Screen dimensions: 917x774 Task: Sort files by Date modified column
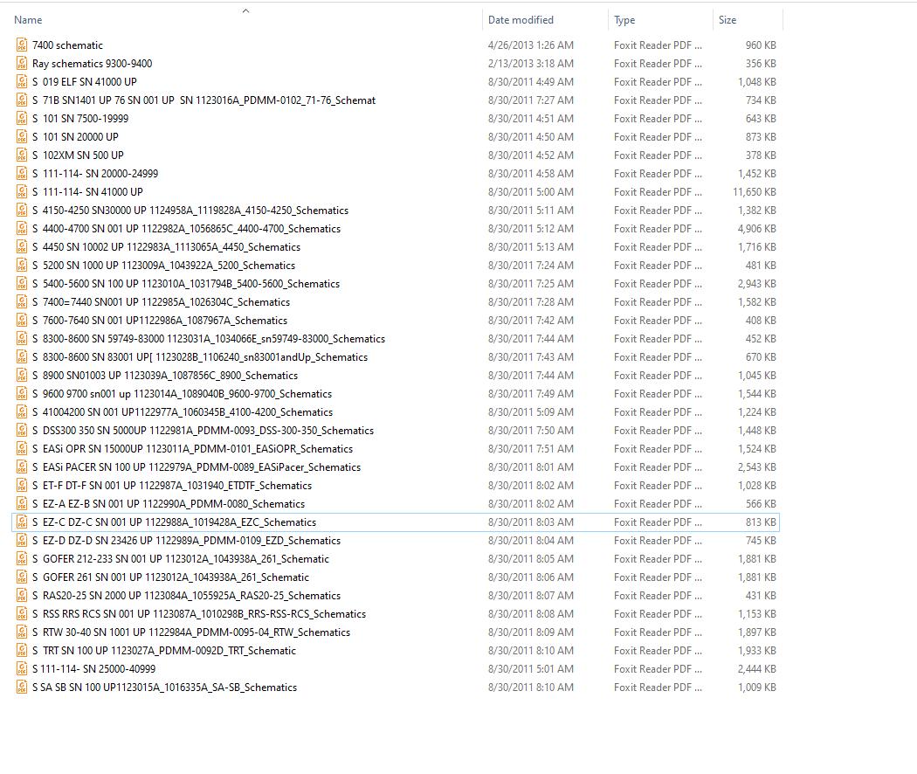pyautogui.click(x=521, y=20)
